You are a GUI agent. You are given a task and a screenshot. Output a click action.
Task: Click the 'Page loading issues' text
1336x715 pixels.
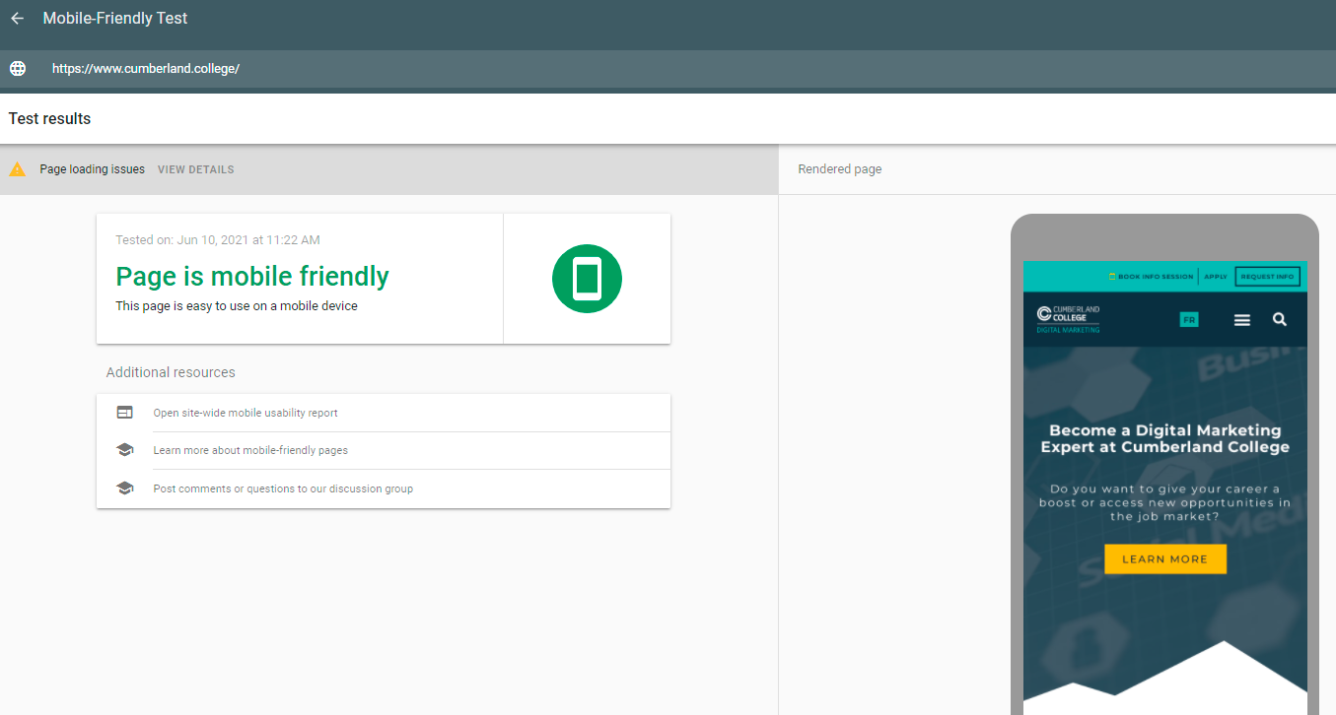pyautogui.click(x=92, y=169)
